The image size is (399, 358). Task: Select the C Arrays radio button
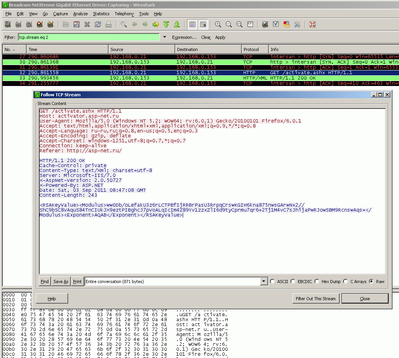(x=345, y=282)
